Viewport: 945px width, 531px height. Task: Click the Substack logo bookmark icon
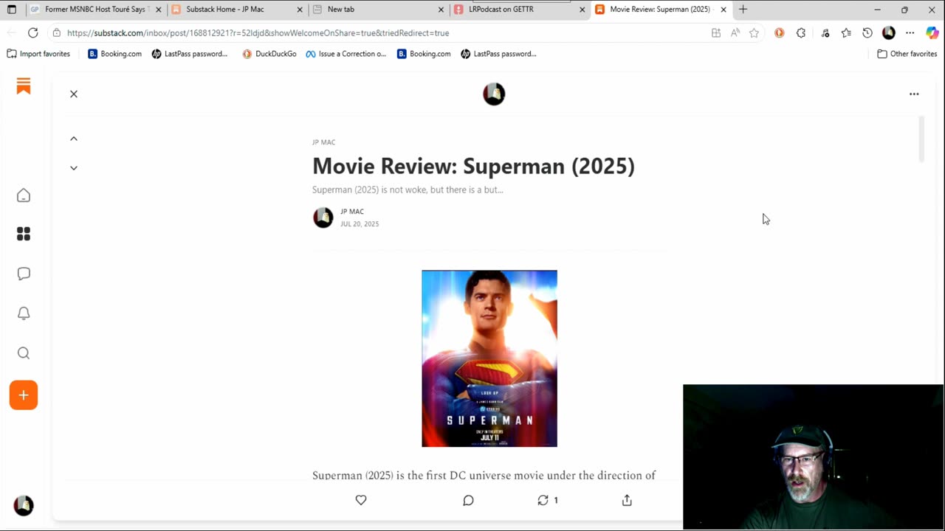coord(24,86)
